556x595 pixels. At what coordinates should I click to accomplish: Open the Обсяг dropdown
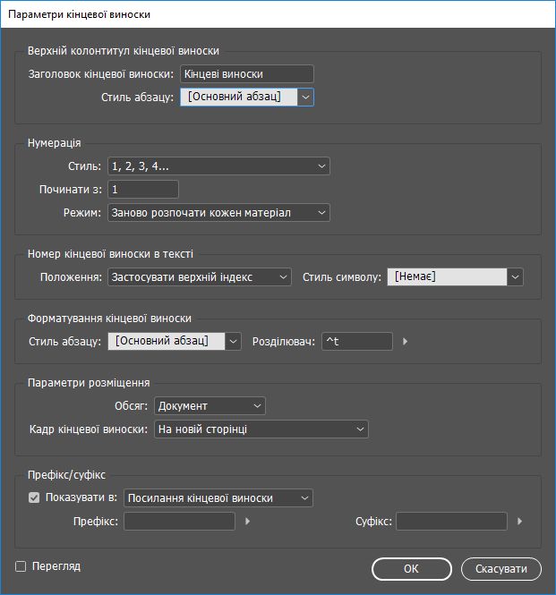(x=210, y=406)
